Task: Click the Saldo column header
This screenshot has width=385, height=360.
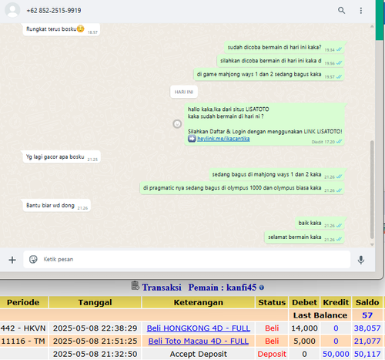Action: point(367,302)
